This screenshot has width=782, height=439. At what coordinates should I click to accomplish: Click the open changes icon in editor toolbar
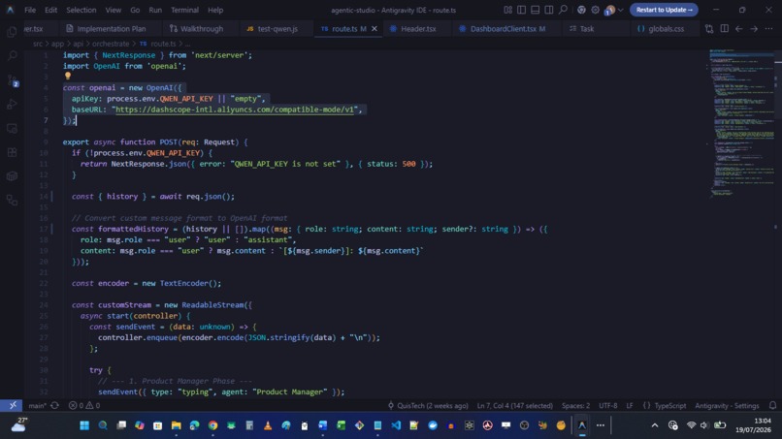709,29
